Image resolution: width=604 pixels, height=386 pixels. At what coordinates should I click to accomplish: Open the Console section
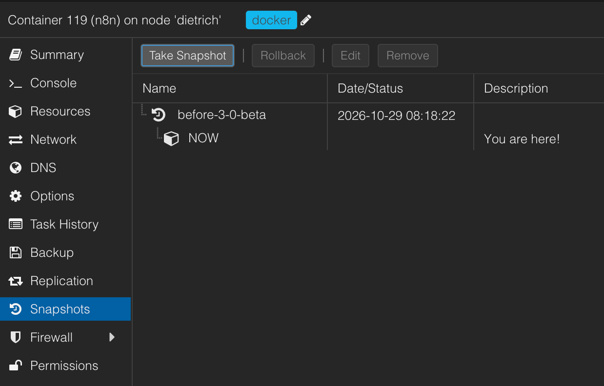(65, 83)
